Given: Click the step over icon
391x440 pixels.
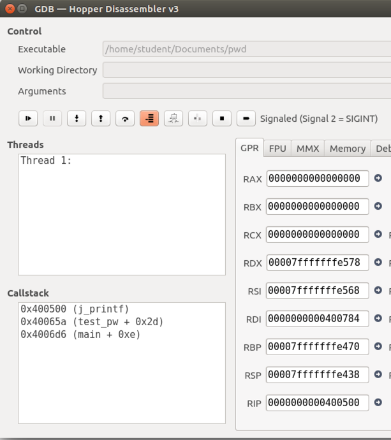Looking at the screenshot, I should 125,119.
